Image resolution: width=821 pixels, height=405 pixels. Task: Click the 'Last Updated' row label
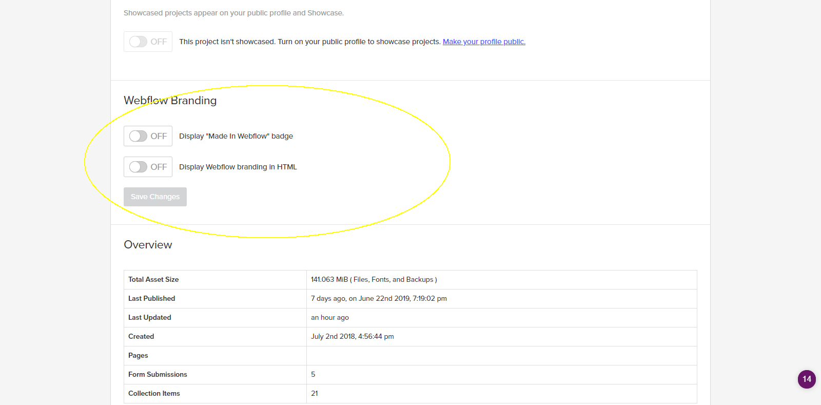149,318
